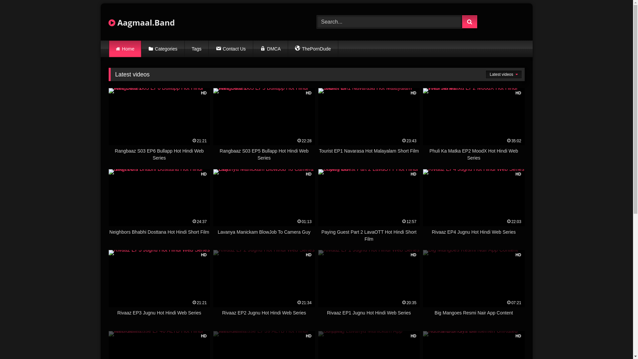Click the page vertical scrollbar
The width and height of the screenshot is (638, 359).
(x=635, y=179)
